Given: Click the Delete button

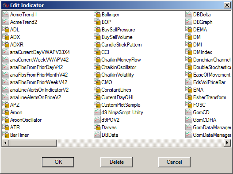Looking at the screenshot, I should coord(117,162).
